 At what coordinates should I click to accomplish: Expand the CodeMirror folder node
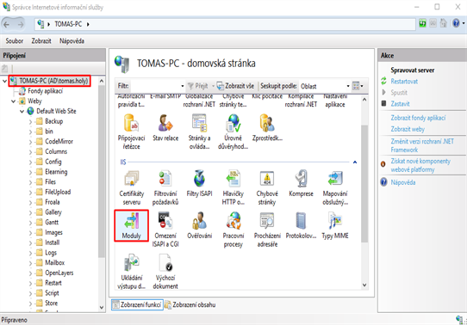coord(31,142)
